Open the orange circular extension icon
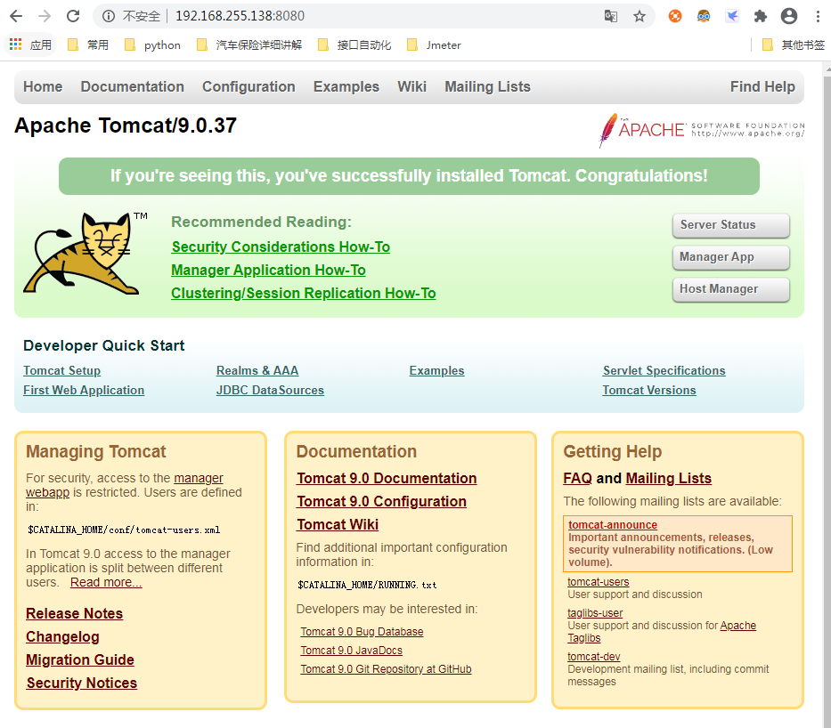This screenshot has height=728, width=831. (674, 16)
